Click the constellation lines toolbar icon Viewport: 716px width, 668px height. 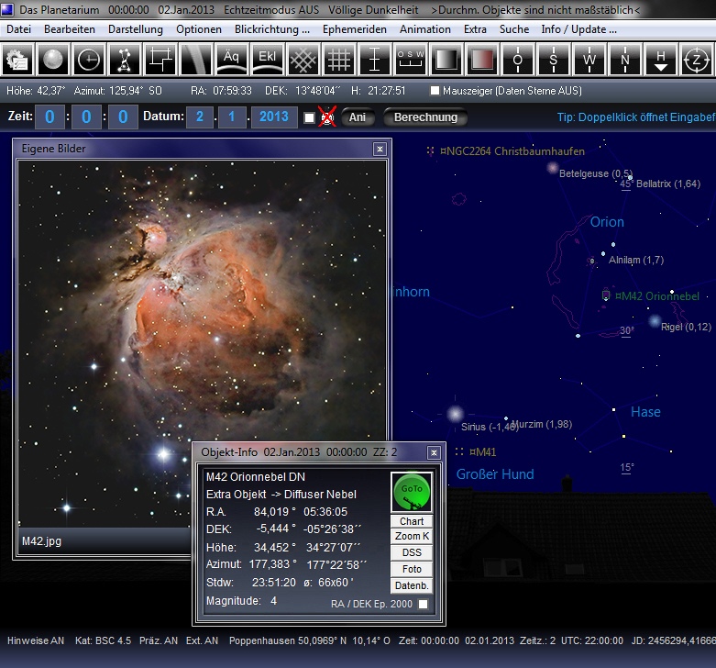coord(123,61)
